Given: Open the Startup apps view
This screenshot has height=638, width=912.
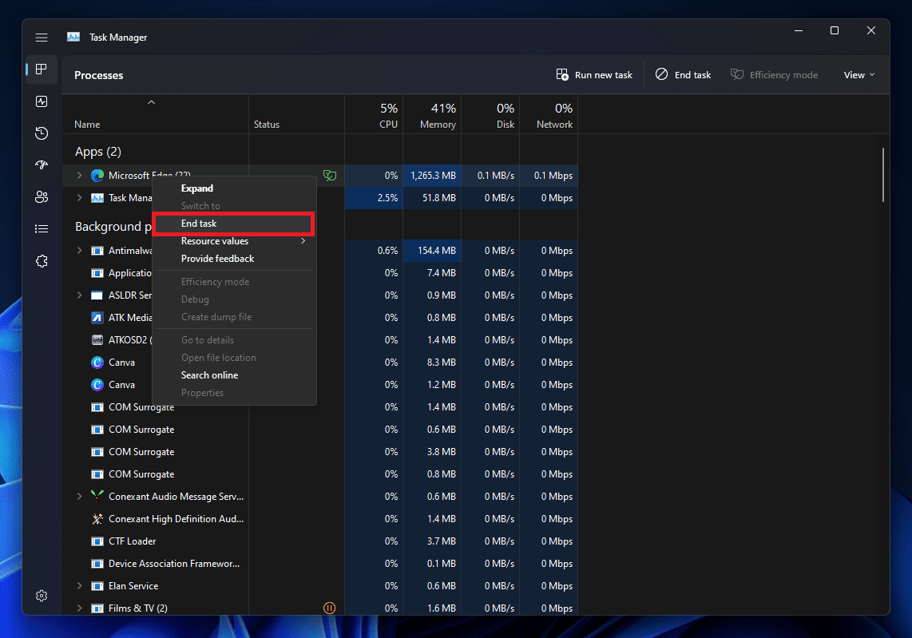Looking at the screenshot, I should (41, 165).
